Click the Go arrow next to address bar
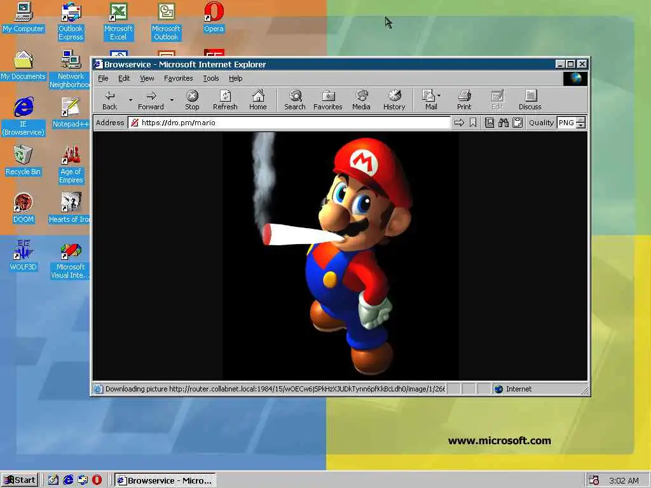 tap(459, 123)
